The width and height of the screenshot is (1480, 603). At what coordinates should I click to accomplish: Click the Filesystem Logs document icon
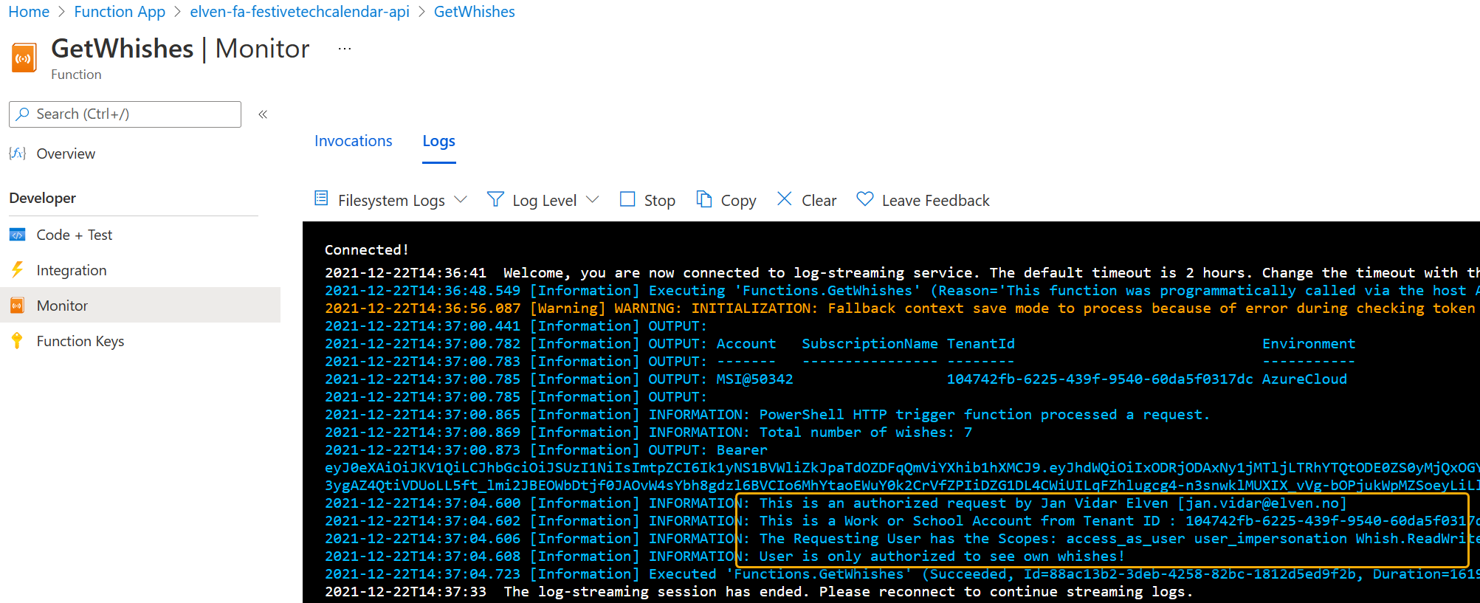coord(321,199)
